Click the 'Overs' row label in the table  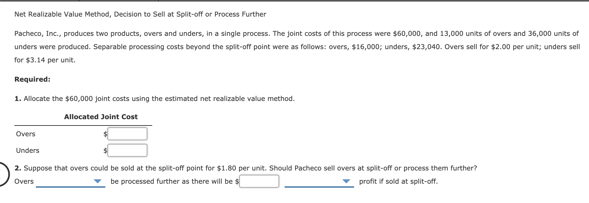(25, 134)
